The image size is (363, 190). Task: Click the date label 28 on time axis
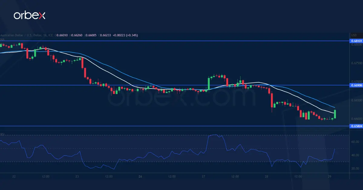pos(267,176)
